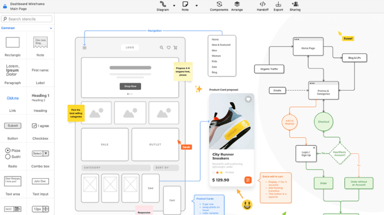This screenshot has width=384, height=215.
Task: Close the Login / Sign Up box
Action: click(314, 148)
